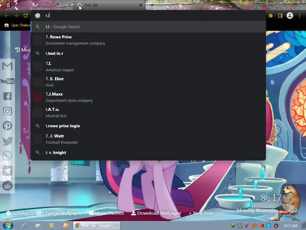
Task: Click Change Wallpaper
Action: pyautogui.click(x=59, y=213)
